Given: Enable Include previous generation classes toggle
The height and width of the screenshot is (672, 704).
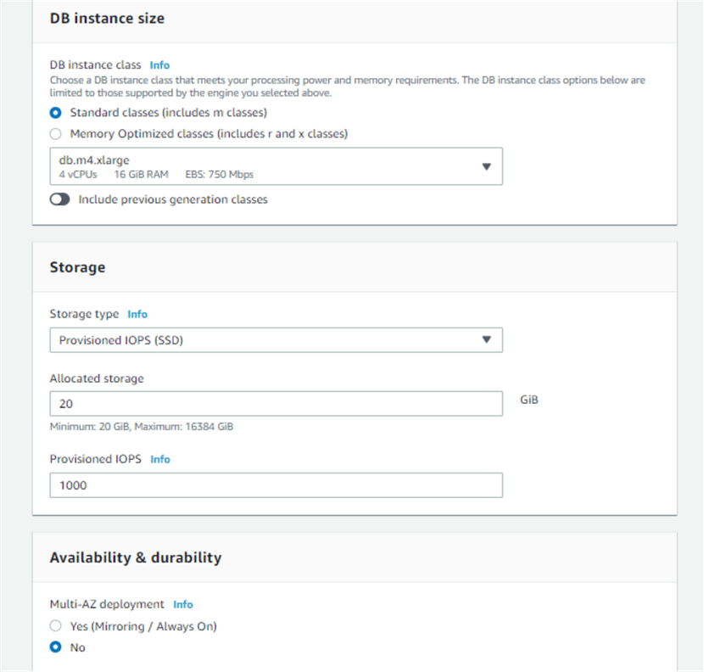Looking at the screenshot, I should [59, 200].
